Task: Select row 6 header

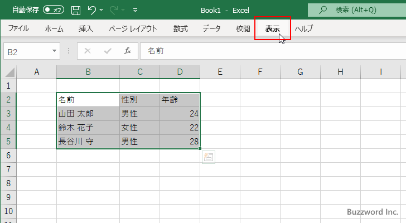Action: 8,156
